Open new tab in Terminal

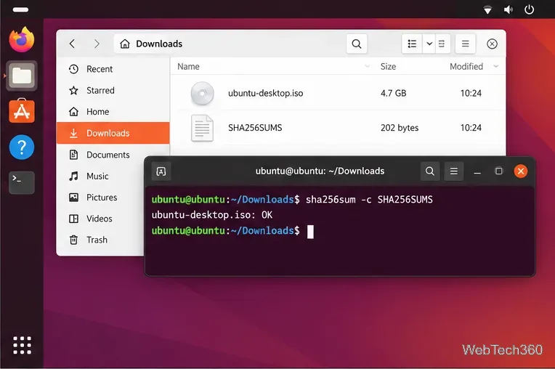pyautogui.click(x=161, y=171)
